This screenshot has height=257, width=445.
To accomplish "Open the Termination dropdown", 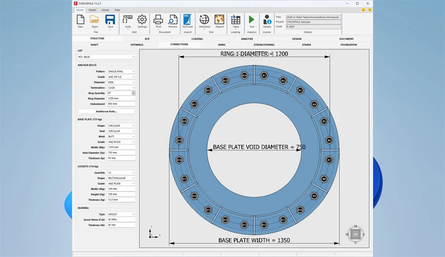I will click(121, 88).
